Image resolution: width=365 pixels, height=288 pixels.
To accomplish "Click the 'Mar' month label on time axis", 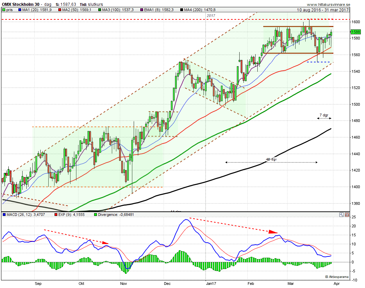I will [x=291, y=283].
